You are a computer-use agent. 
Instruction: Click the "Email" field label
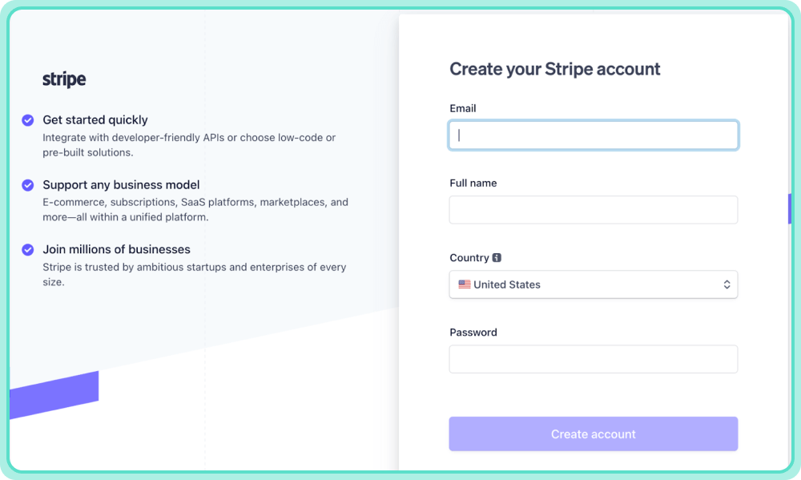point(462,107)
